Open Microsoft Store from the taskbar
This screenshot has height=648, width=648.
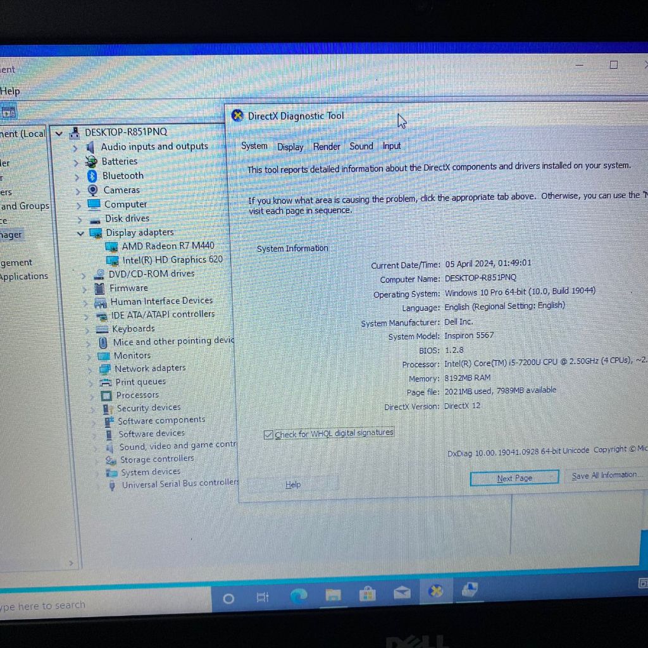[368, 594]
